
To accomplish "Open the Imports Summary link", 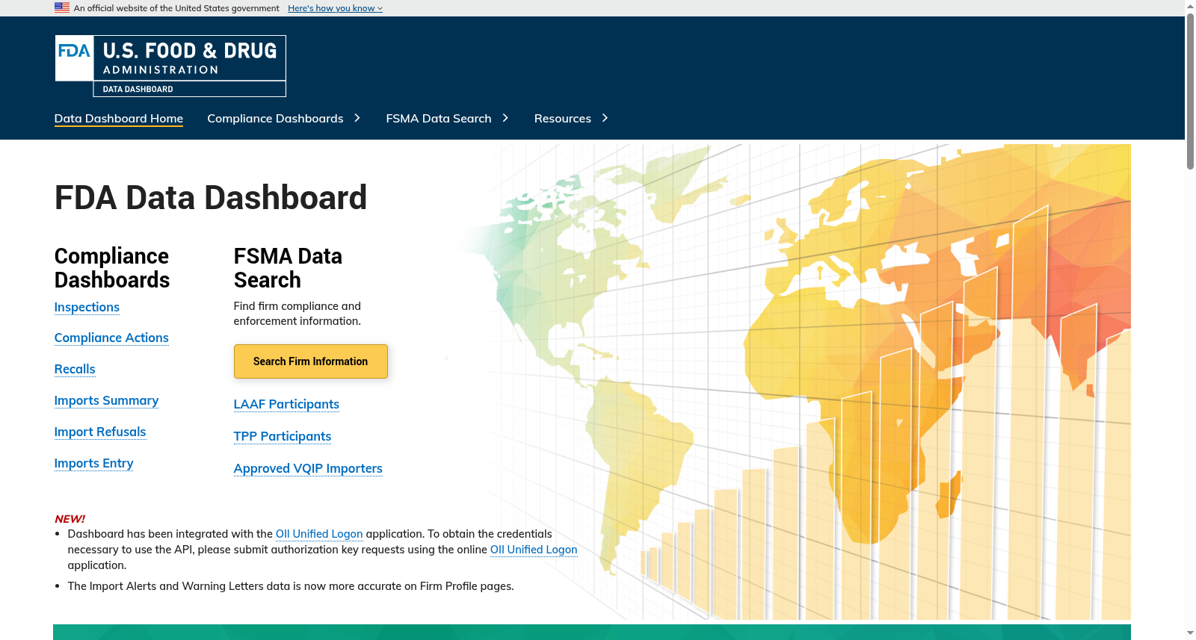I will pyautogui.click(x=106, y=400).
